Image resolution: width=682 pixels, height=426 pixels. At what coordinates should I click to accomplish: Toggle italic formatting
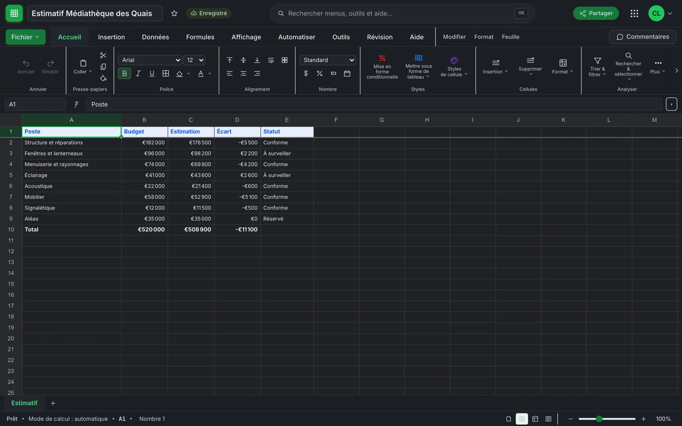(x=138, y=73)
